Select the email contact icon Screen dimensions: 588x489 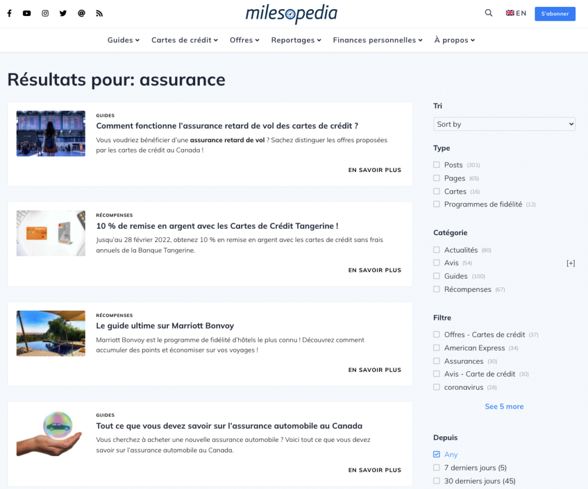point(81,13)
